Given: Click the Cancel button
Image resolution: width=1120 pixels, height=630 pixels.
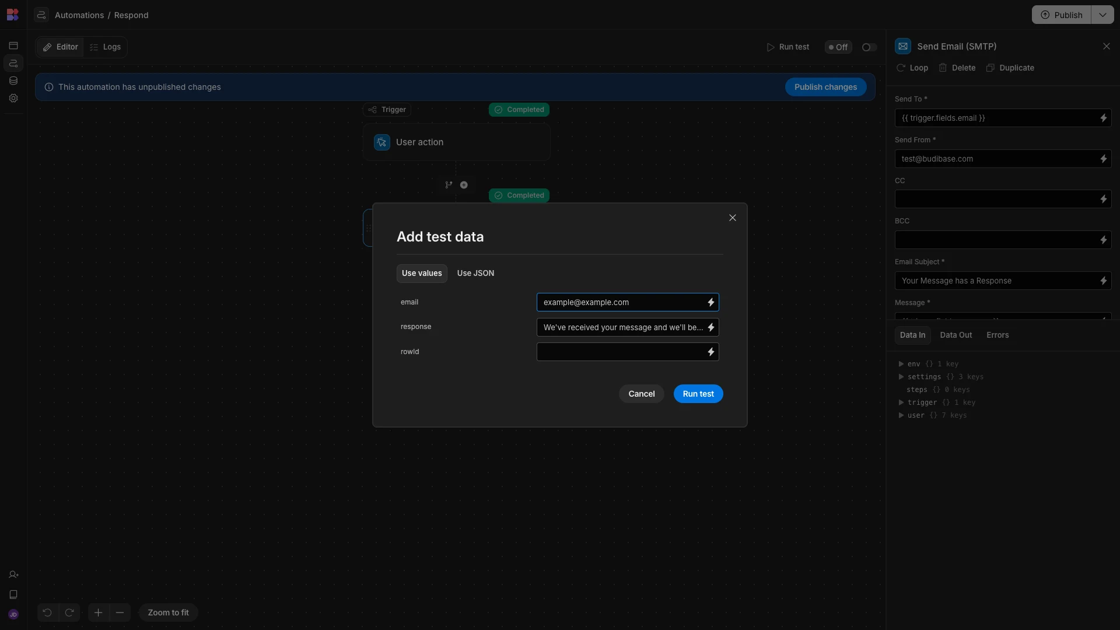Looking at the screenshot, I should click(x=642, y=394).
